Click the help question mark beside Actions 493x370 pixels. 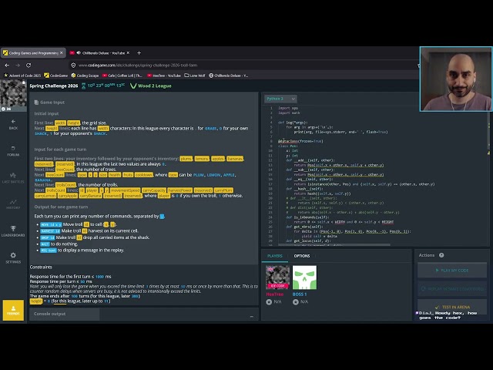[441, 255]
